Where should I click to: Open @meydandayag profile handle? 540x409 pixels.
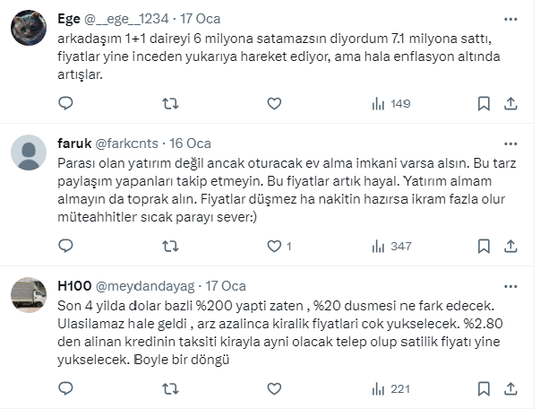[x=145, y=286]
